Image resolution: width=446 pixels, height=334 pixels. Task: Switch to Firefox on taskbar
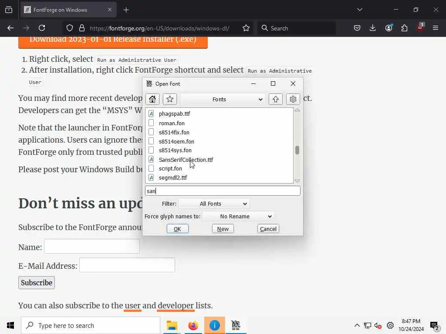tap(193, 325)
